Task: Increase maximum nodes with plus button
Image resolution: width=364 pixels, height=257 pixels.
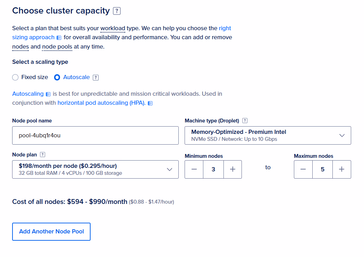Action: tap(342, 169)
